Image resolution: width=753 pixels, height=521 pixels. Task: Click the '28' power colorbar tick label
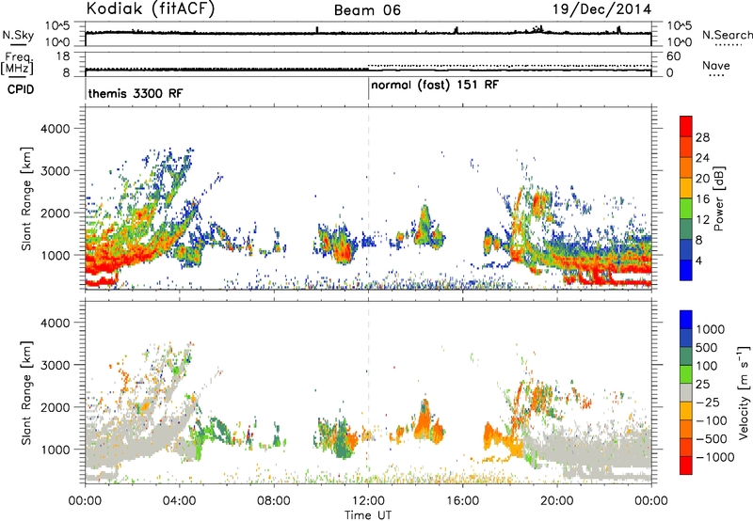pyautogui.click(x=702, y=137)
